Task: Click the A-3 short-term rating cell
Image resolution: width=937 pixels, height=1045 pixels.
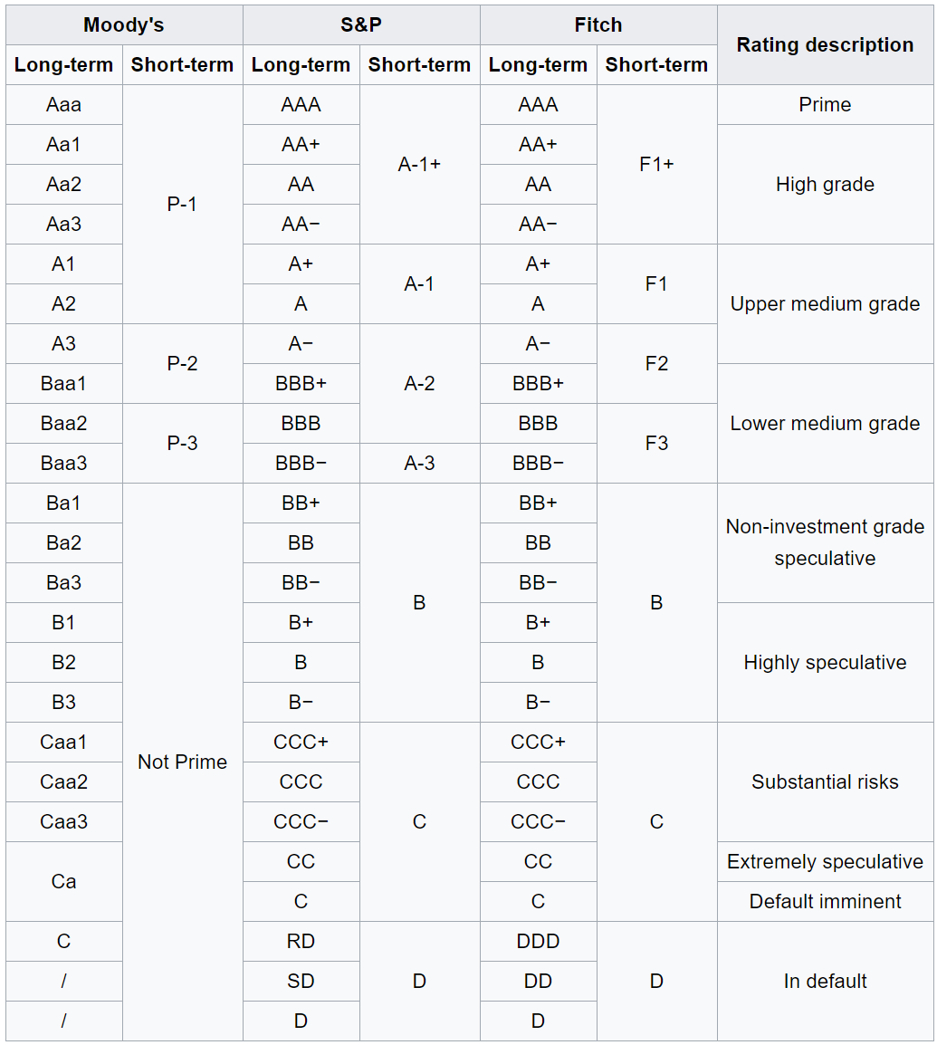Action: click(x=419, y=464)
